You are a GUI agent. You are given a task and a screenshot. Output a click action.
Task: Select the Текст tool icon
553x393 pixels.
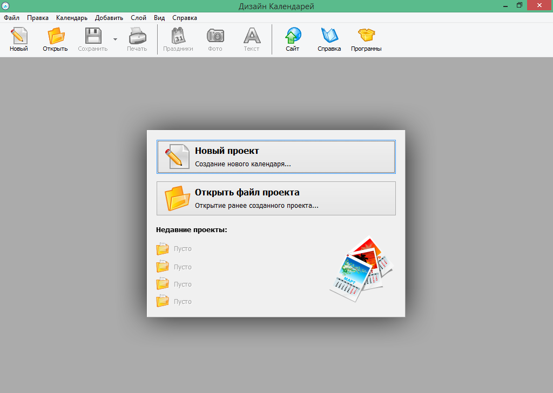[x=251, y=36]
